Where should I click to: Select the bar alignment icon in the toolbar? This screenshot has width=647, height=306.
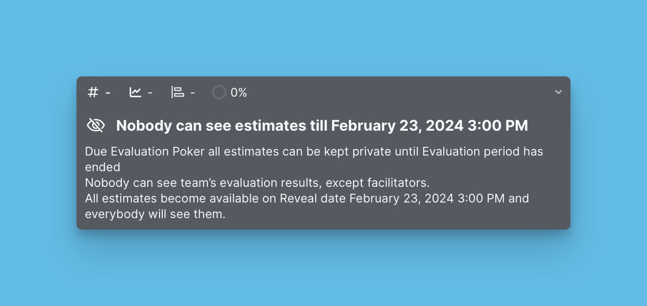(x=177, y=92)
